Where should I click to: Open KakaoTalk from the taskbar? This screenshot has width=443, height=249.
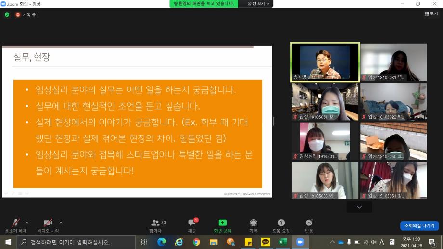point(265,242)
